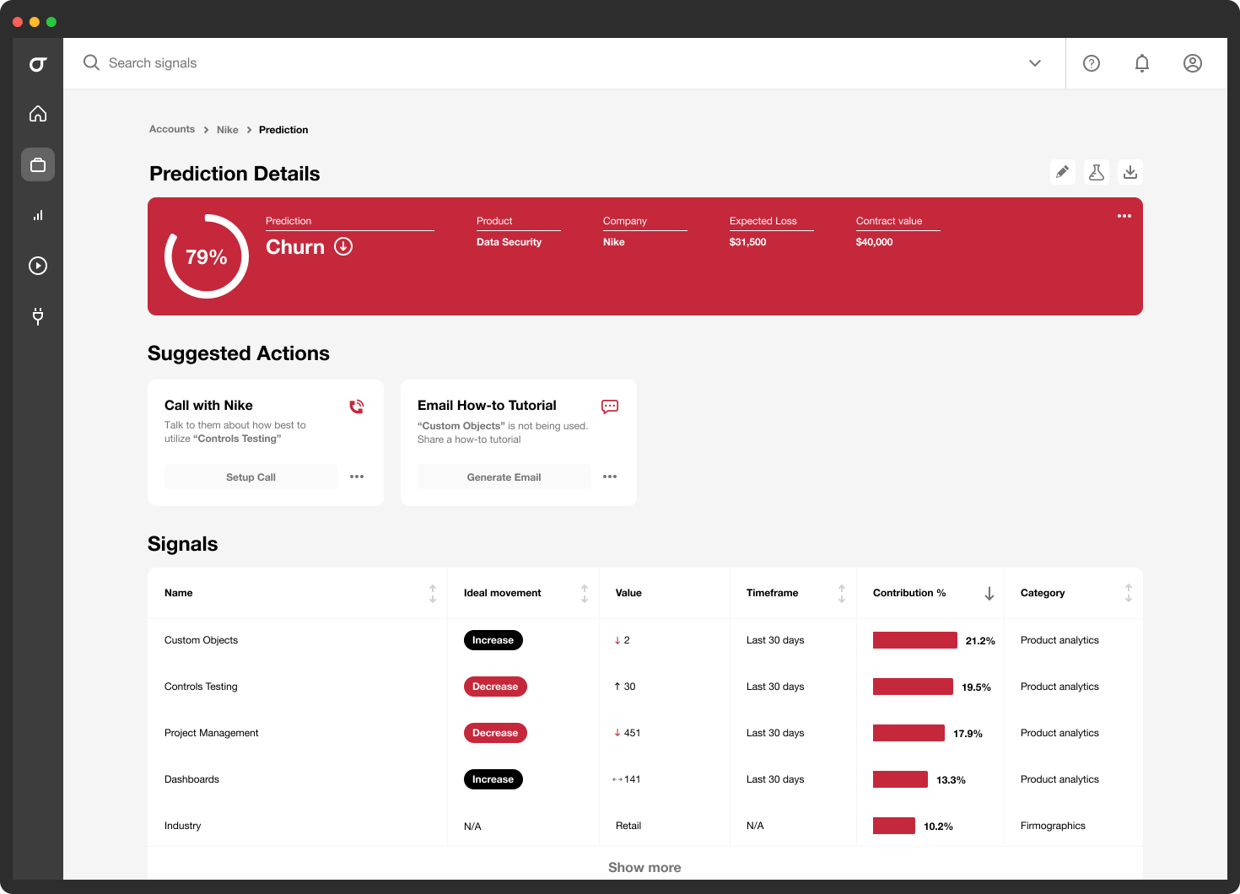Click Increase badge for Dashboards

(x=493, y=779)
